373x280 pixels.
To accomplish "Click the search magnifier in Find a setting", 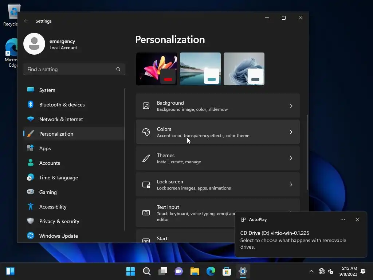I will [118, 69].
